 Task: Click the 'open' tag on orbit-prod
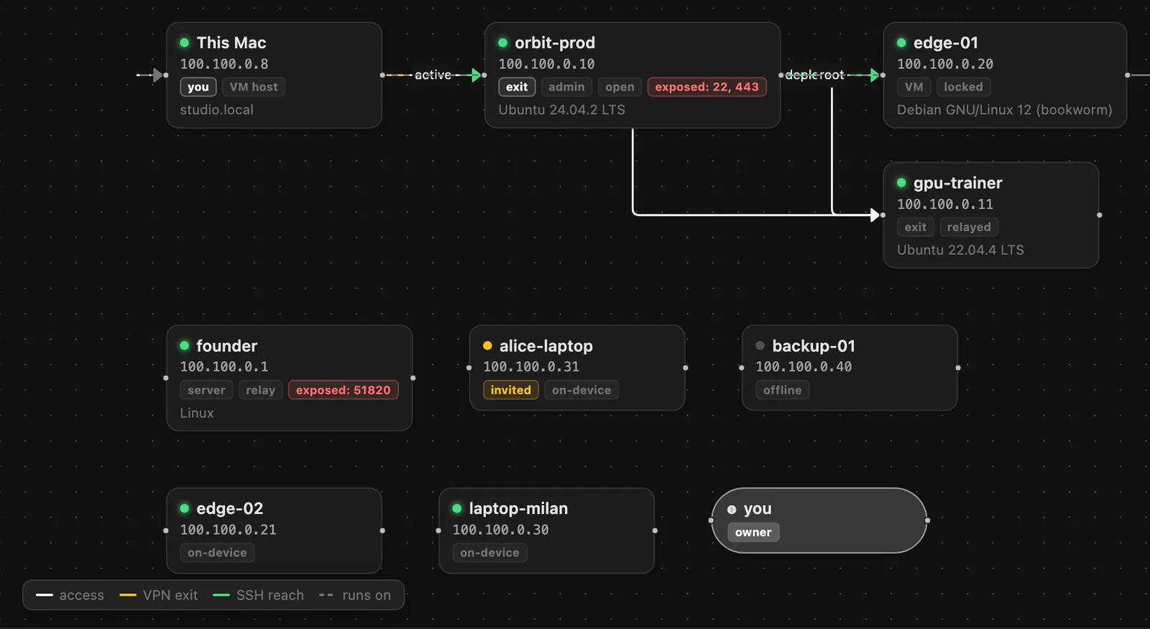pos(620,87)
